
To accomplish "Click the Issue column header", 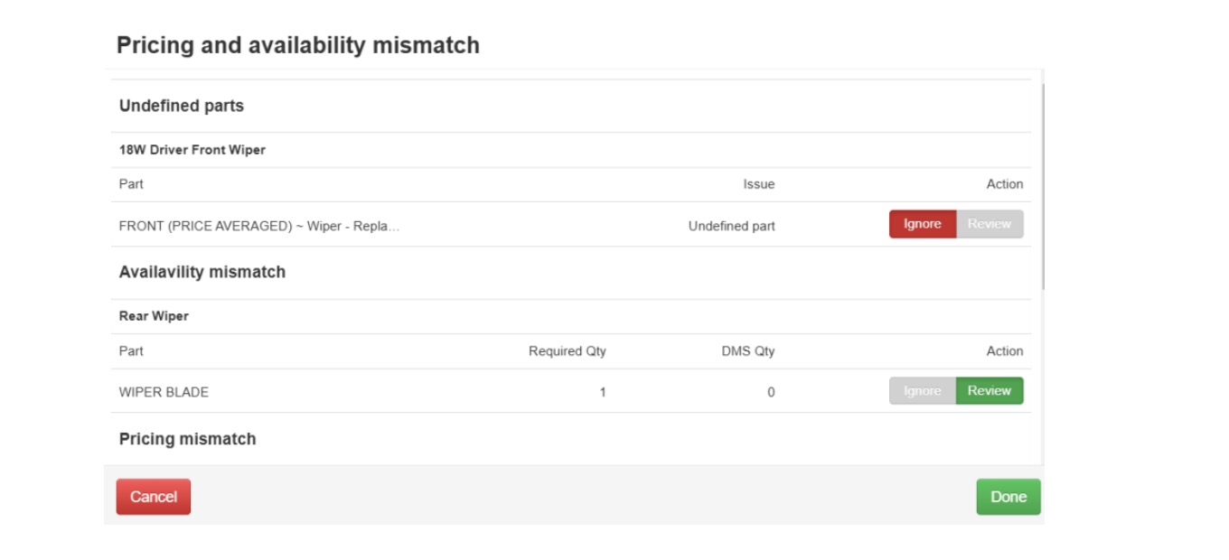I will pyautogui.click(x=758, y=184).
